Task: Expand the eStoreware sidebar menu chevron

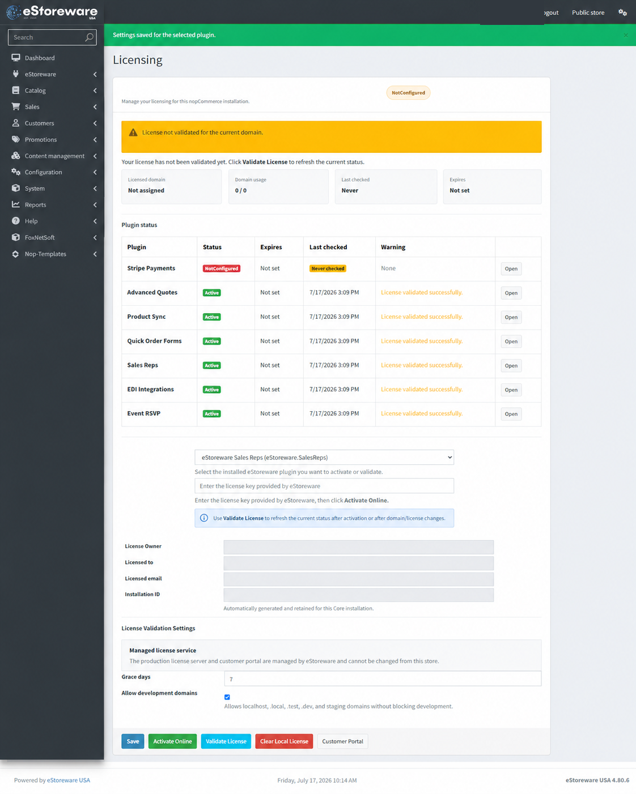Action: pos(95,74)
